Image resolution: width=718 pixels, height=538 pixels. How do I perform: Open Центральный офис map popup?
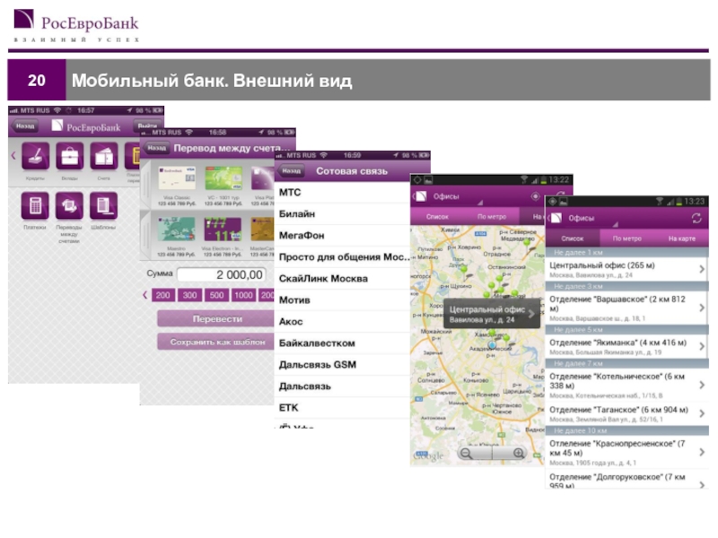pyautogui.click(x=491, y=314)
